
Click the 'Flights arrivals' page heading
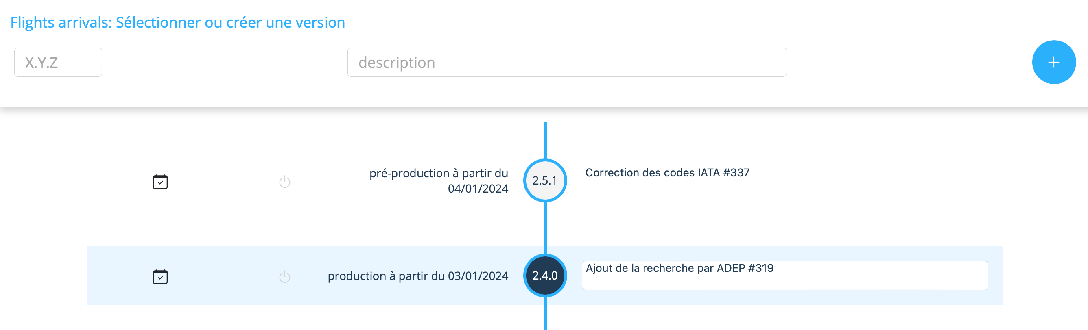click(x=177, y=22)
